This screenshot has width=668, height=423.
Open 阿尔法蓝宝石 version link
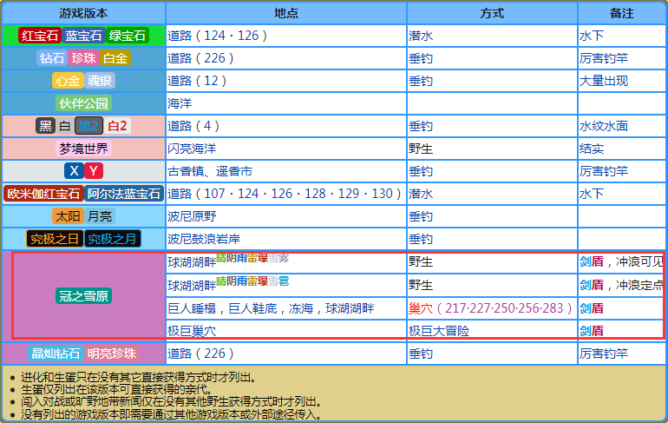pyautogui.click(x=124, y=194)
